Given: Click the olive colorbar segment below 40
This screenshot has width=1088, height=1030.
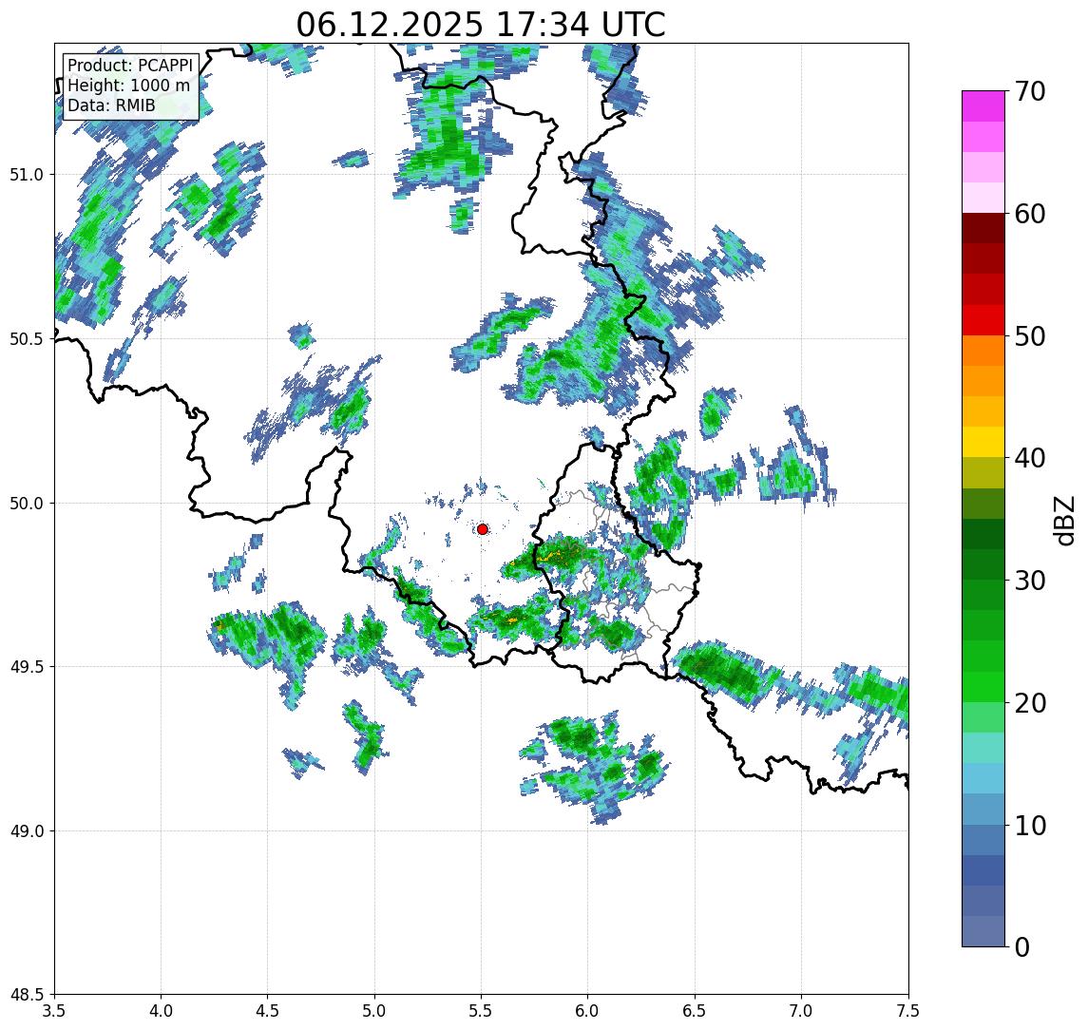Looking at the screenshot, I should tap(983, 472).
